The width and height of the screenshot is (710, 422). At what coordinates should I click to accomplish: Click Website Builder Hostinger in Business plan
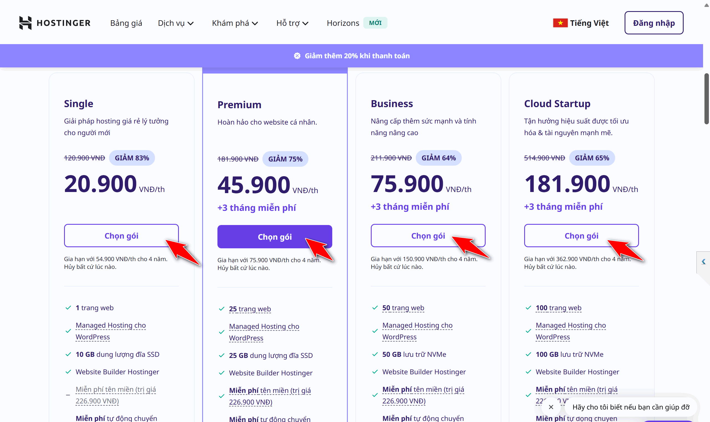pyautogui.click(x=424, y=372)
